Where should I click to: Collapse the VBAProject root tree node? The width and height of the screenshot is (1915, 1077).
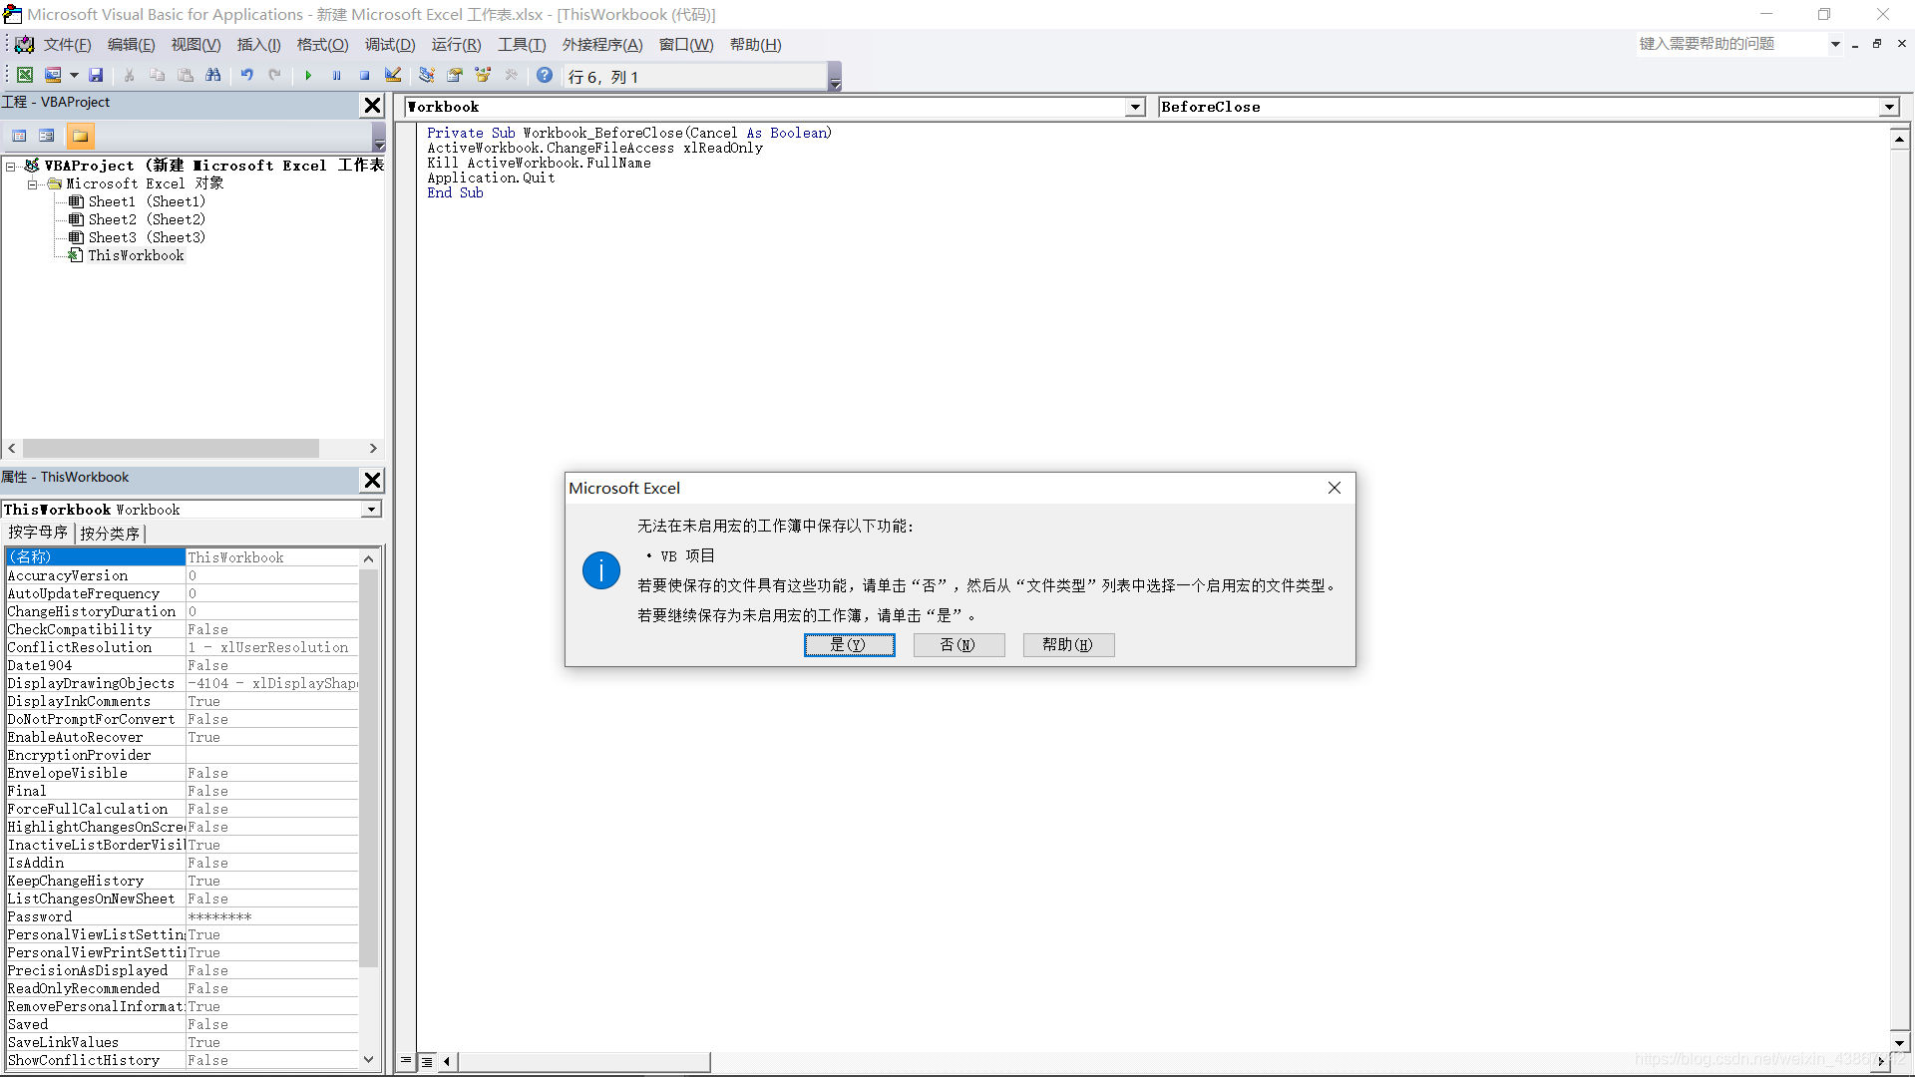(11, 167)
